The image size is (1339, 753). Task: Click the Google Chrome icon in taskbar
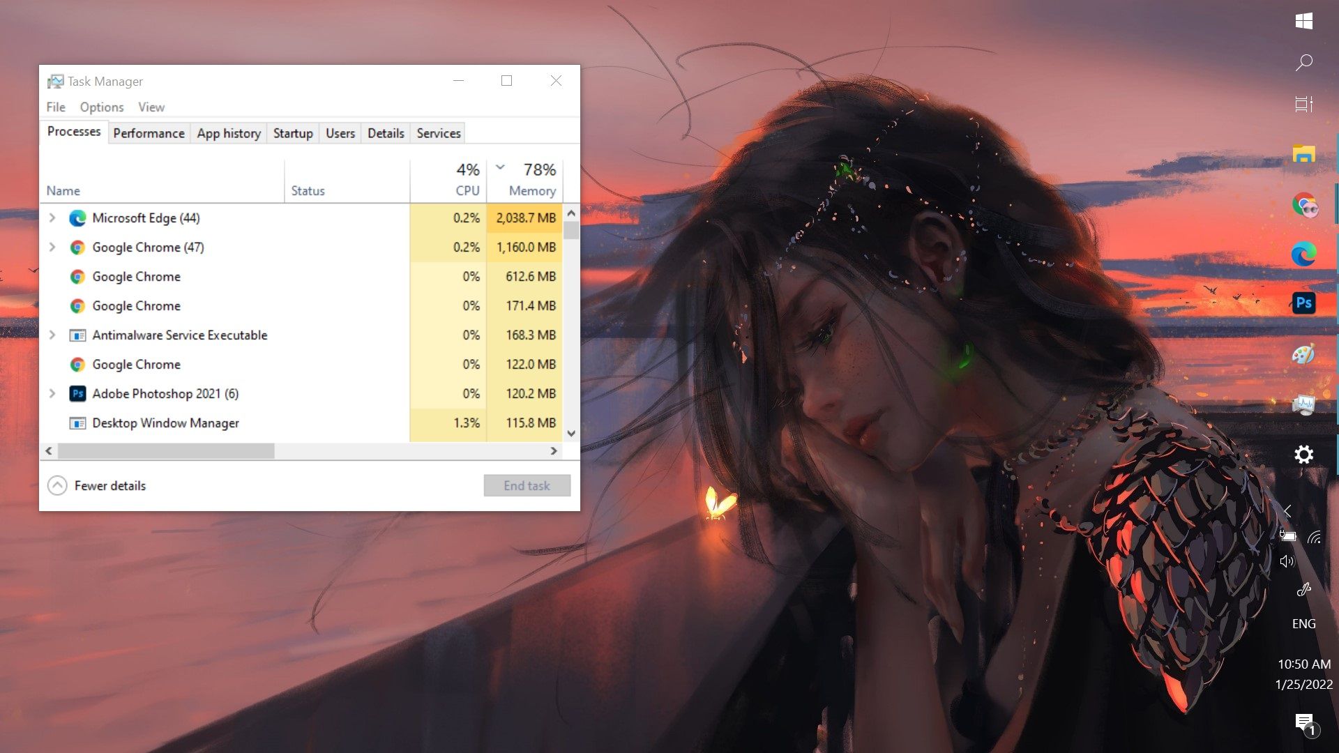[x=1303, y=204]
